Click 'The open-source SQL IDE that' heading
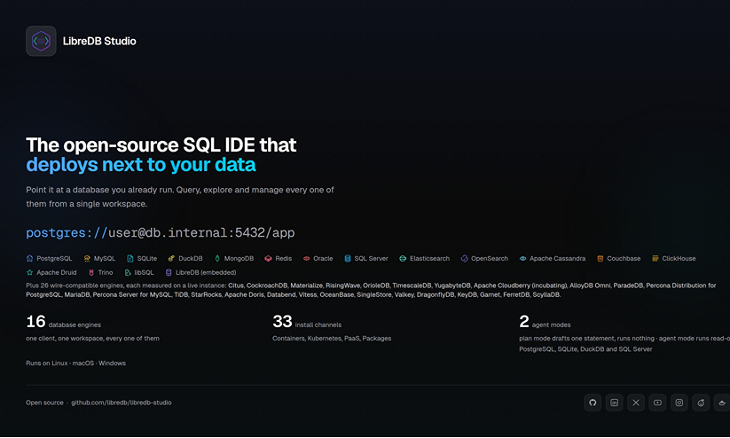Viewport: 730px width, 438px height. [161, 145]
